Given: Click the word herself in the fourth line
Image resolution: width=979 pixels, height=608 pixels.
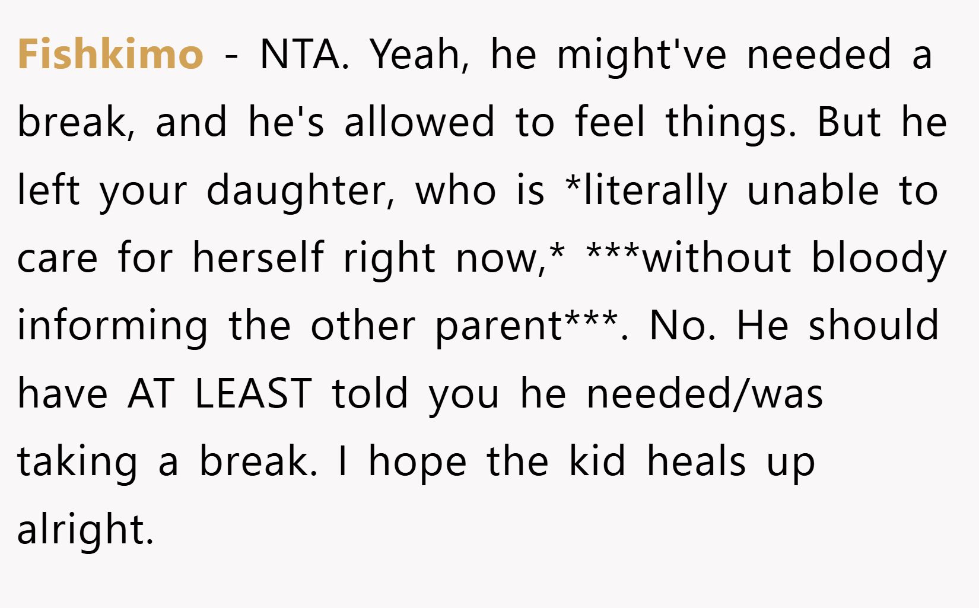Looking at the screenshot, I should (x=258, y=257).
